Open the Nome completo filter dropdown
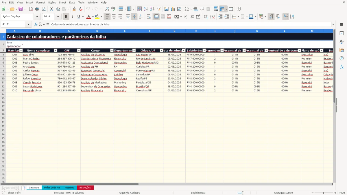The image size is (347, 195). click(56, 51)
